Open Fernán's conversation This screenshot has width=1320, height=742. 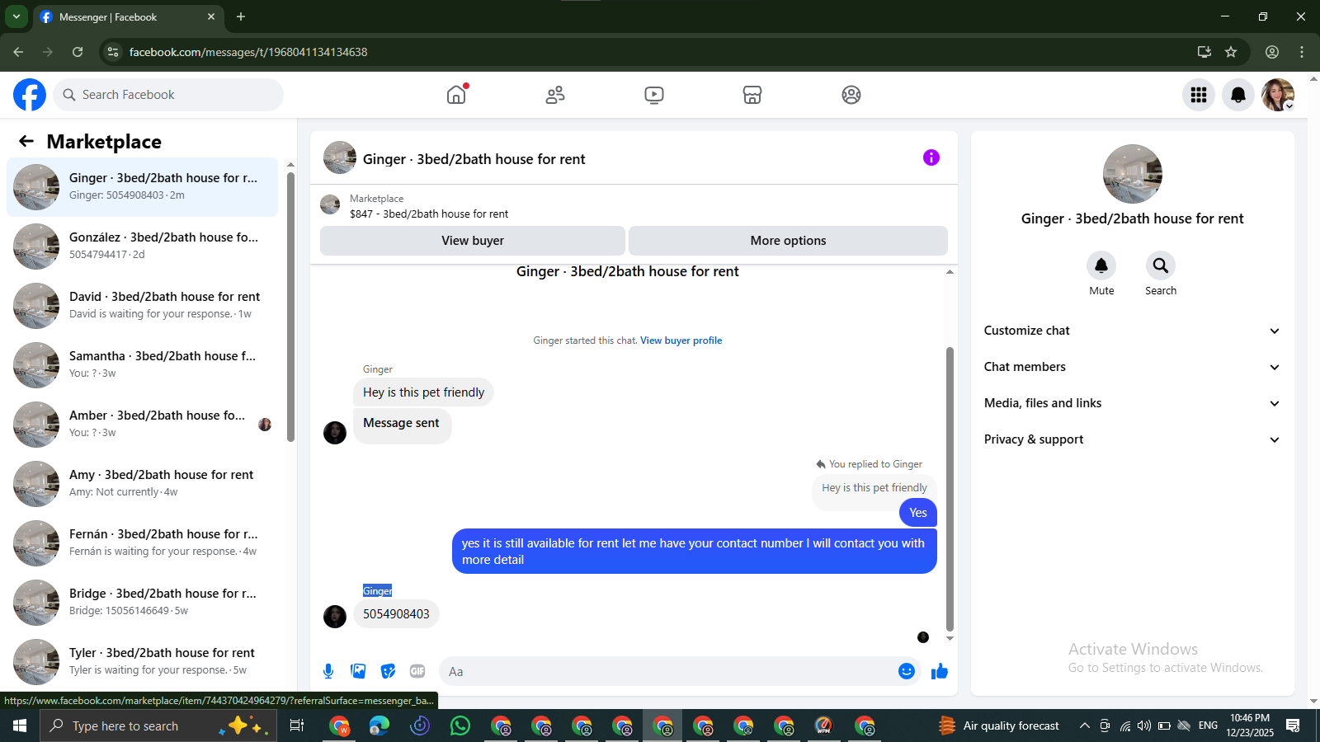142,543
